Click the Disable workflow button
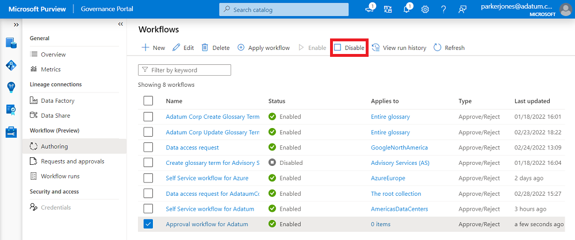Viewport: 575px width, 240px height. pos(350,48)
